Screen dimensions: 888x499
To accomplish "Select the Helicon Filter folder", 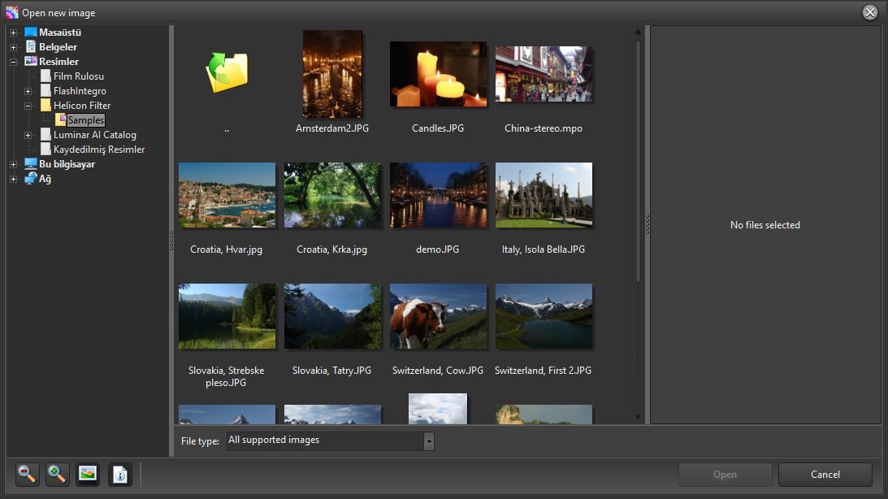I will tap(82, 106).
